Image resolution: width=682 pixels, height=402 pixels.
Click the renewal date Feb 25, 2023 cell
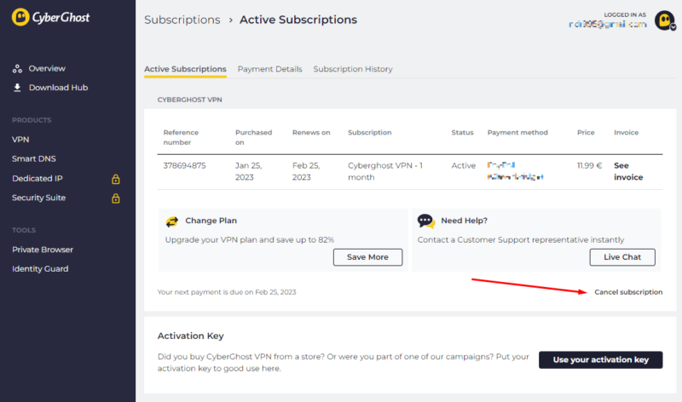[x=306, y=171]
